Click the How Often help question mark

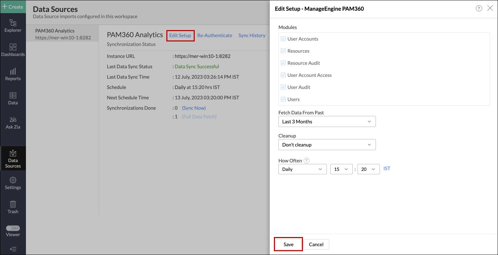[307, 160]
